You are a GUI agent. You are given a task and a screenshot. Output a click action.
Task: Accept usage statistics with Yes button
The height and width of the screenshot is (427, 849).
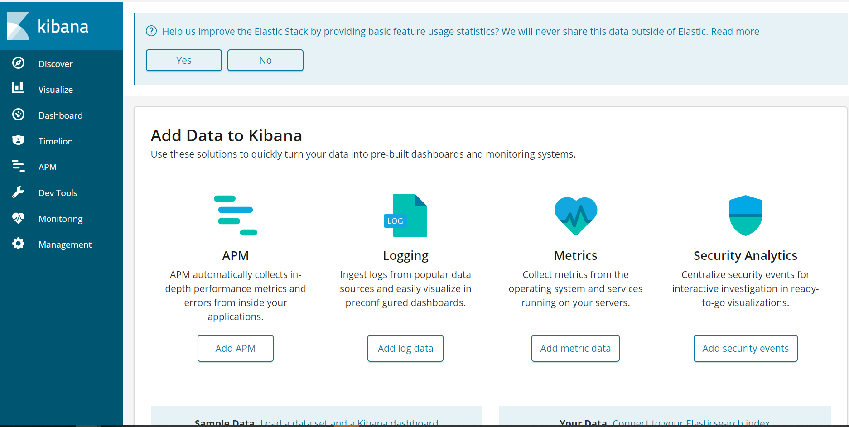click(184, 60)
